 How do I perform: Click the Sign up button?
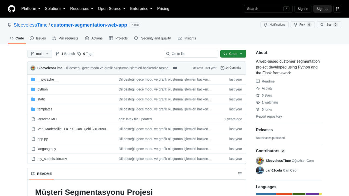[x=322, y=9]
